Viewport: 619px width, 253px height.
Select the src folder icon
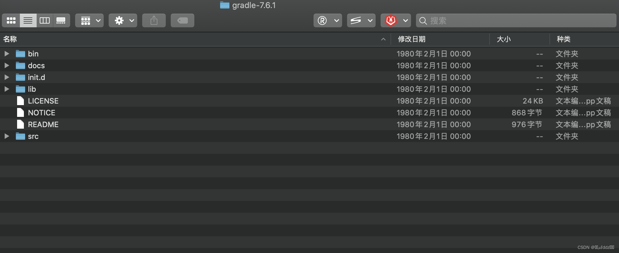pos(20,136)
